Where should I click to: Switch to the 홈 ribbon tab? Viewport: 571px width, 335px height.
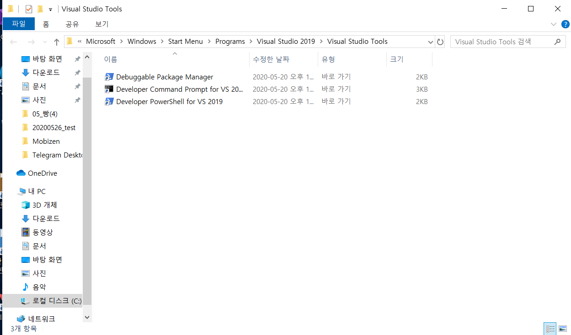pos(46,24)
